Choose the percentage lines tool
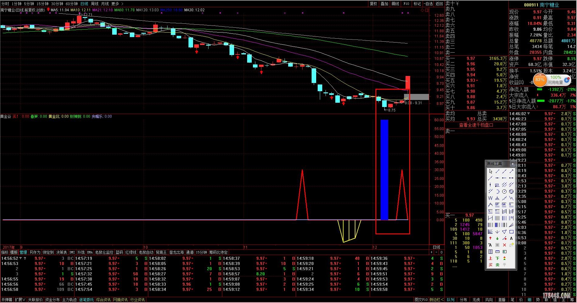This screenshot has width=577, height=303. point(490,211)
